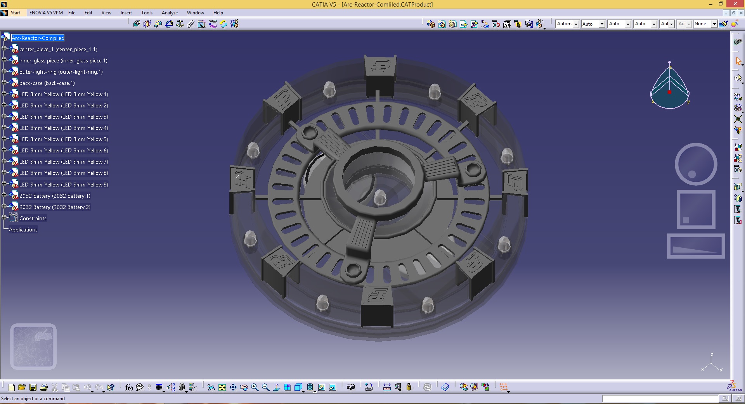
Task: Expand the Constraints tree node
Action: pos(4,218)
